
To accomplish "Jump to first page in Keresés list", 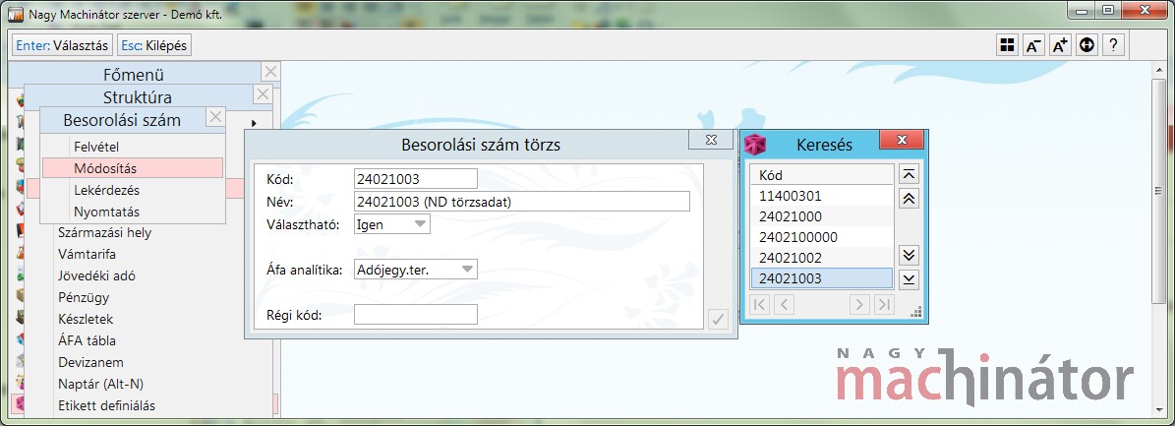I will pos(909,175).
